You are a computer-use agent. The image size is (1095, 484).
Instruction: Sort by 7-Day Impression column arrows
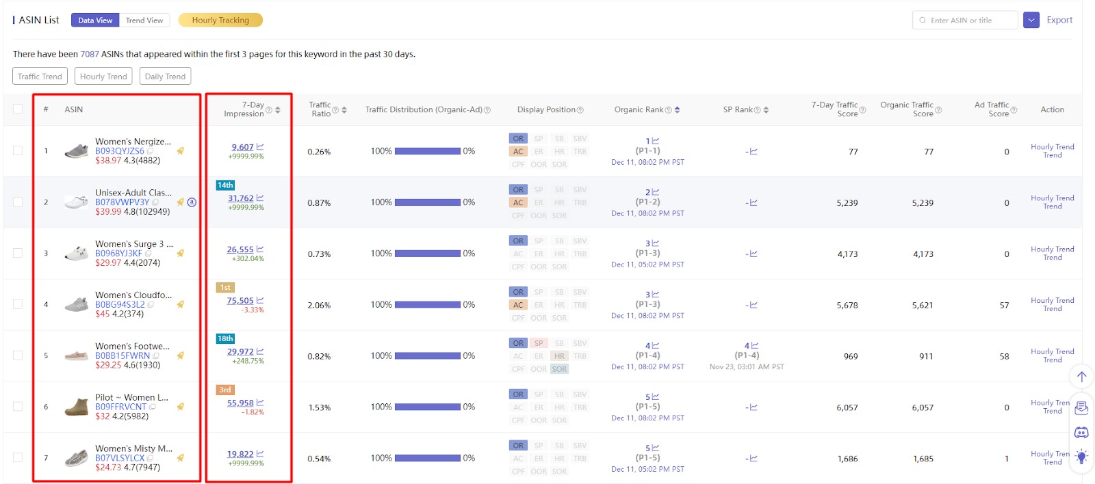(278, 110)
